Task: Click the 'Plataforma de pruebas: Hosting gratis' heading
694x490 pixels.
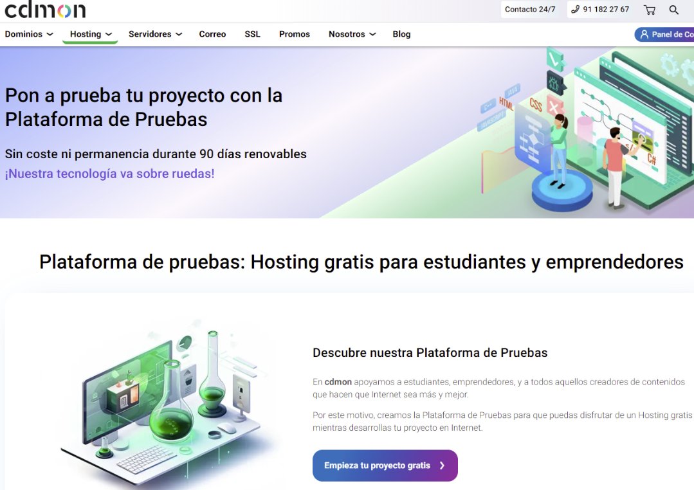Action: pos(361,262)
